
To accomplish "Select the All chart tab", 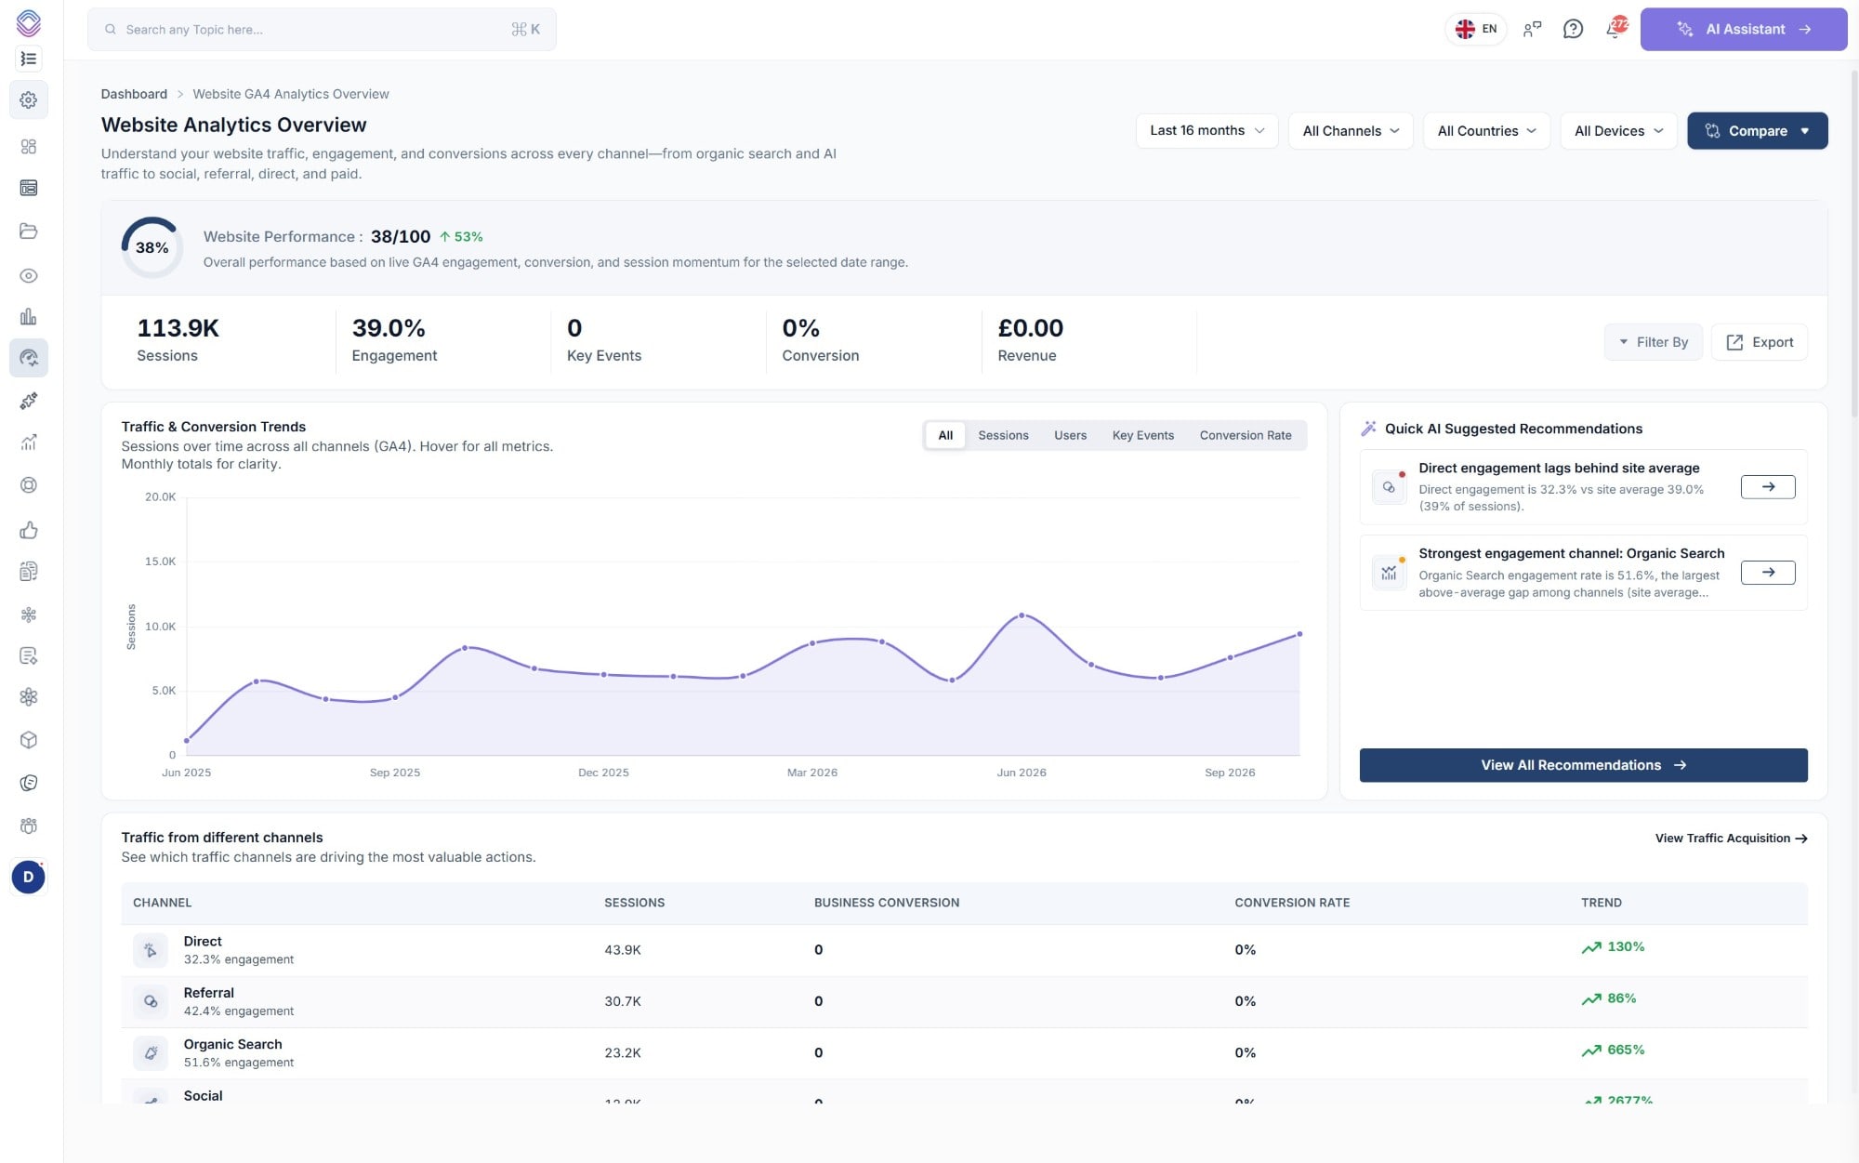I will click(945, 435).
